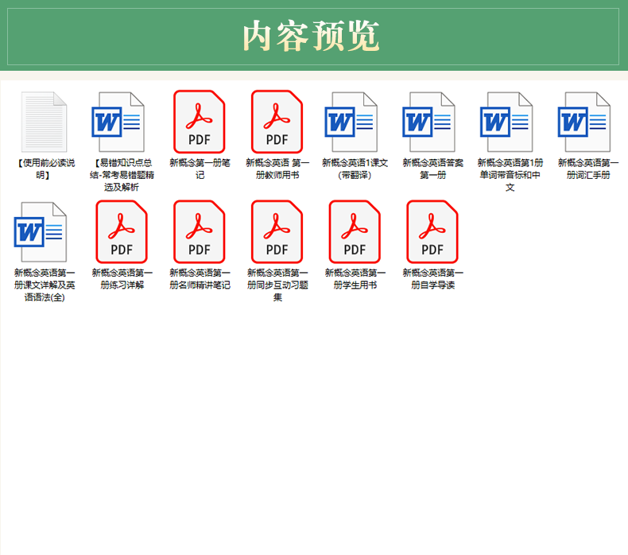The image size is (628, 555).
Task: Open PDF icon for 新概念第一册笔记
Action: (x=199, y=122)
